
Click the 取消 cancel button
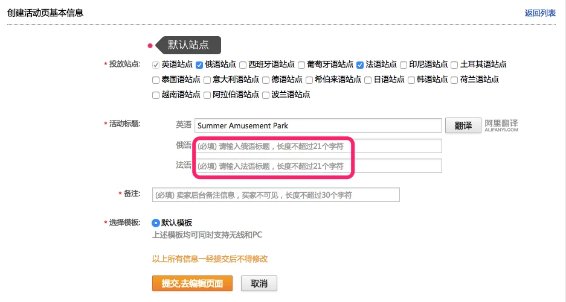click(x=259, y=283)
